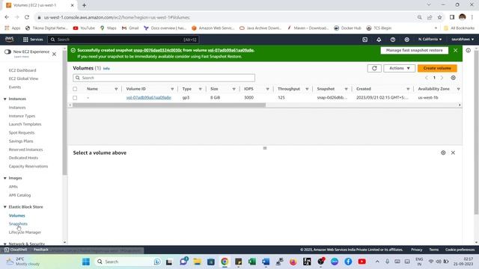Screen dimensions: 479x269
Task: Go to next page of volumes
Action: click(x=442, y=78)
